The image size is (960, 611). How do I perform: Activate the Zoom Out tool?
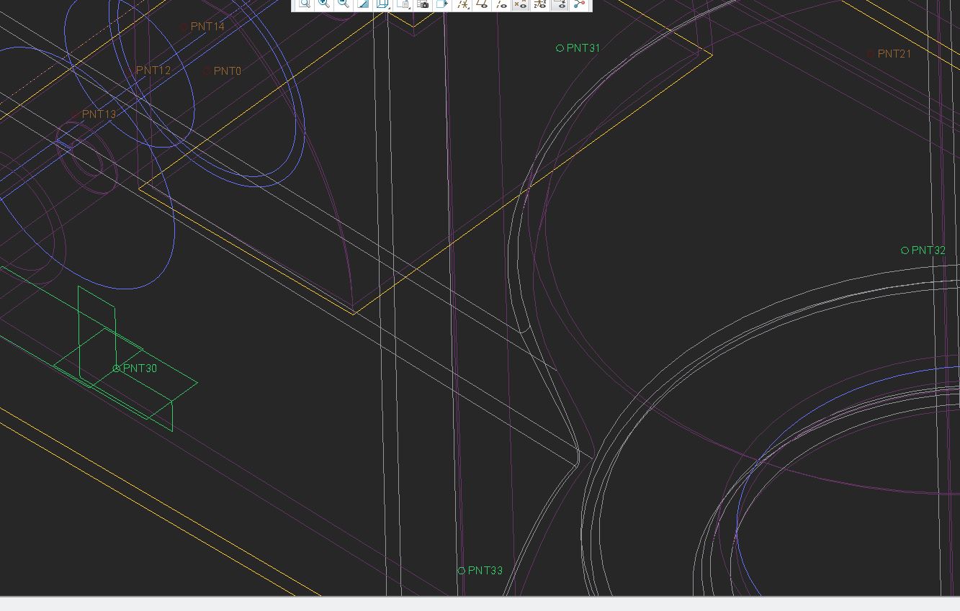[x=344, y=4]
